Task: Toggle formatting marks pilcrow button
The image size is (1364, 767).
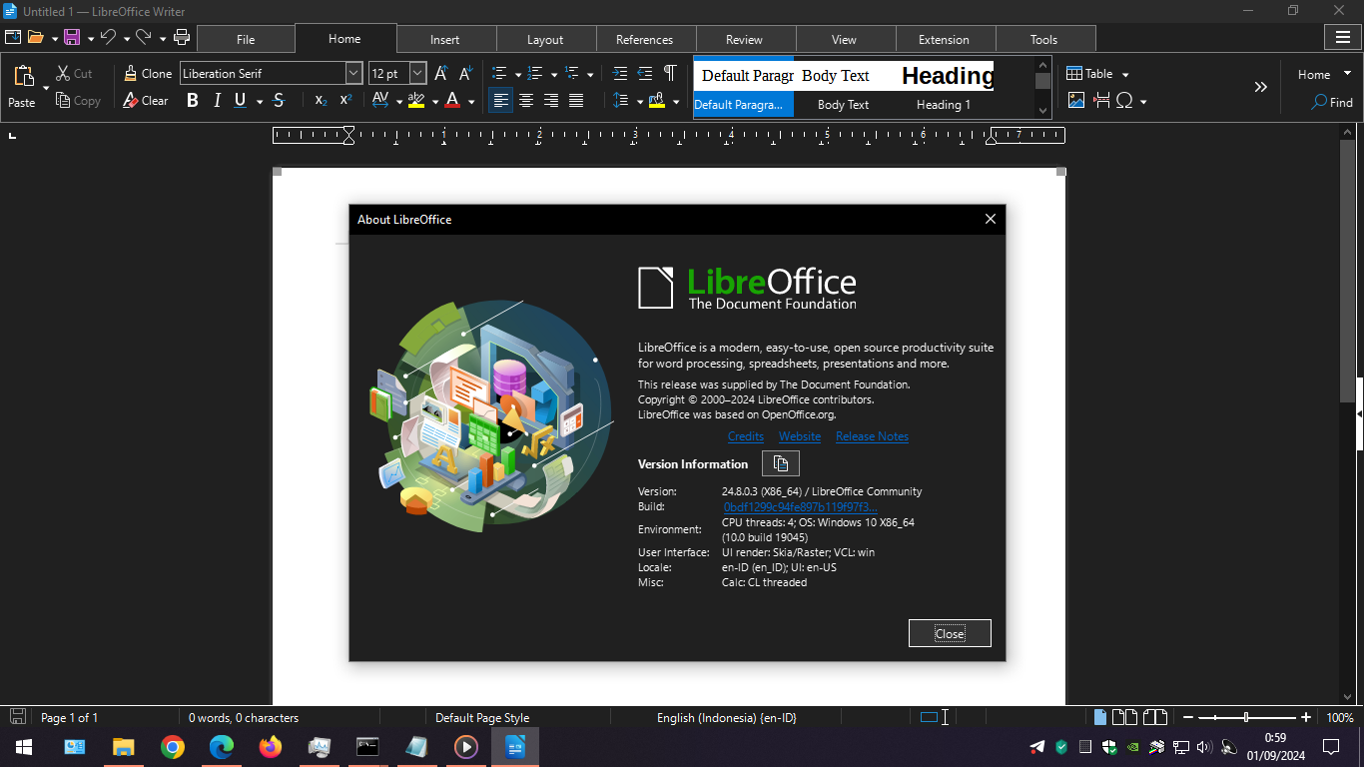Action: tap(670, 73)
